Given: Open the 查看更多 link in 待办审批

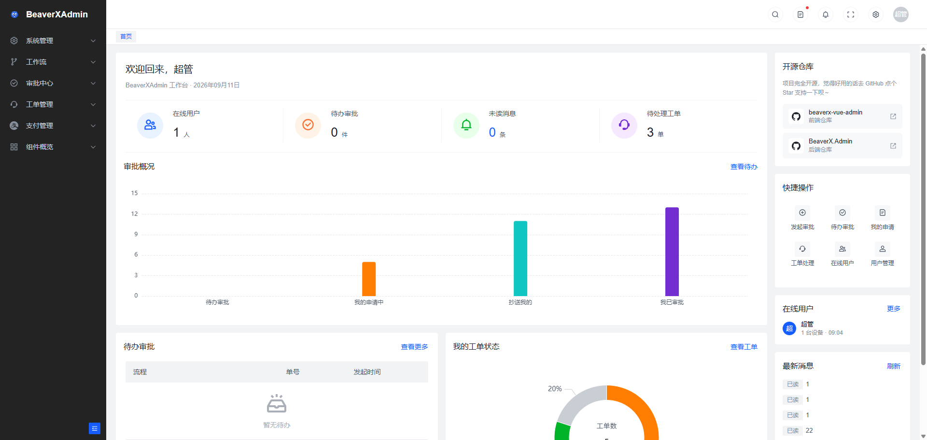Looking at the screenshot, I should [x=414, y=347].
